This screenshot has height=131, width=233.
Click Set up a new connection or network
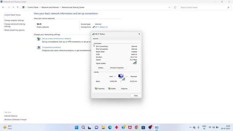pos(56,39)
